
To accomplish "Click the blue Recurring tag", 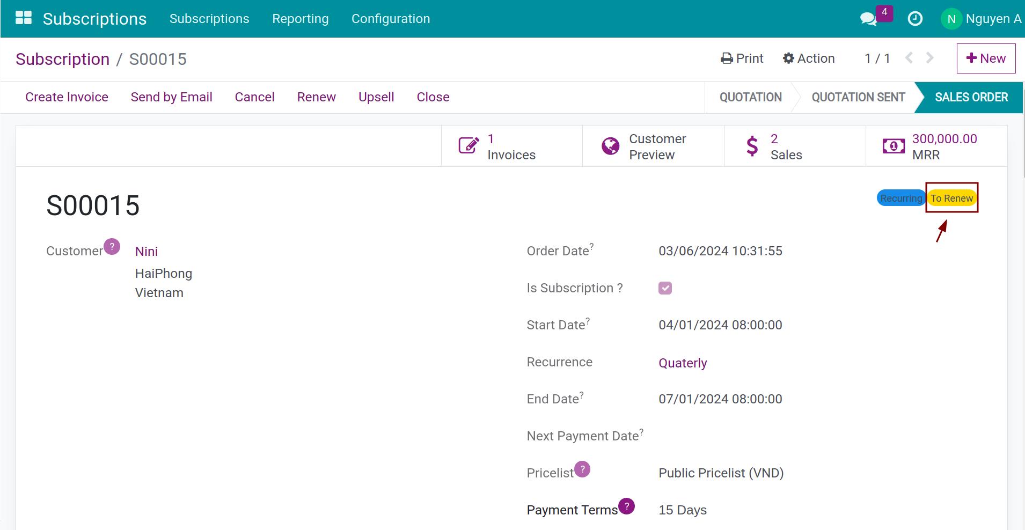I will pos(901,198).
